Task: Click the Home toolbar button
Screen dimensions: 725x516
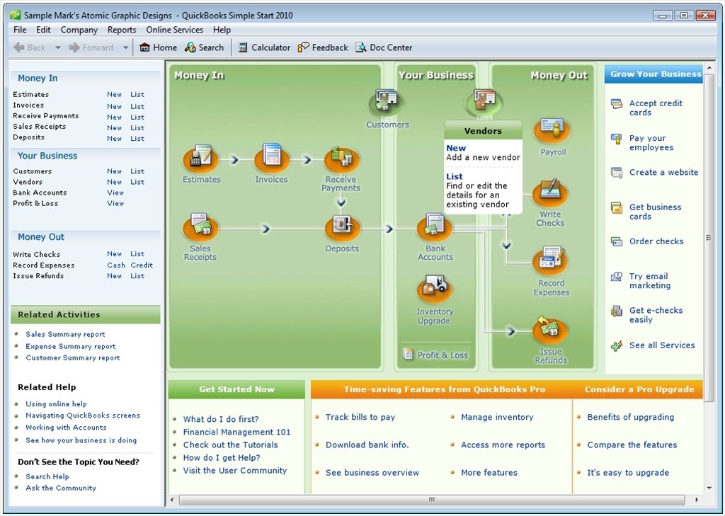Action: 158,47
